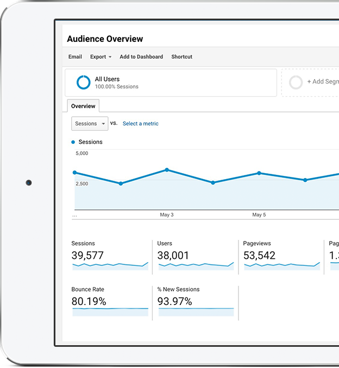Click the Sessions sparkline chart
The image size is (339, 368).
(x=110, y=266)
